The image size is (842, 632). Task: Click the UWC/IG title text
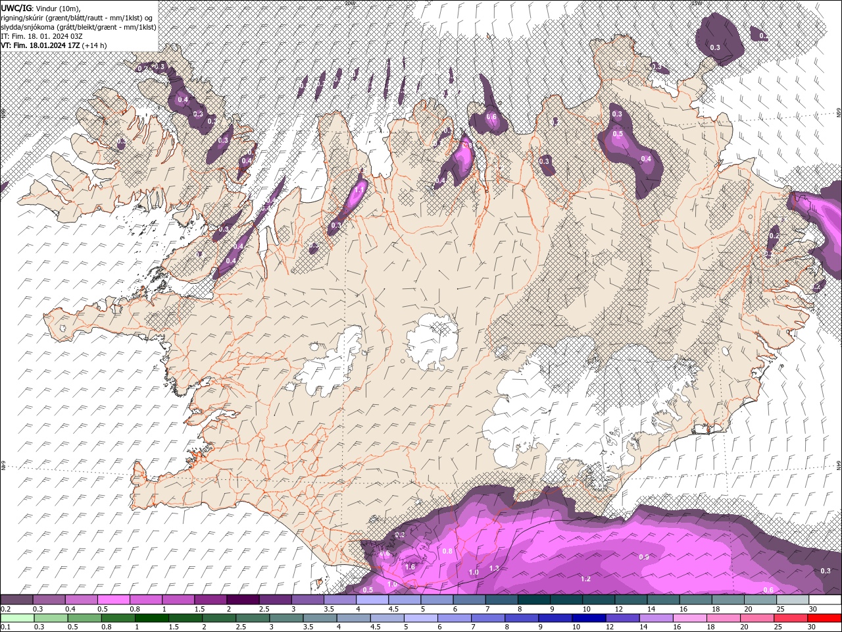[16, 8]
